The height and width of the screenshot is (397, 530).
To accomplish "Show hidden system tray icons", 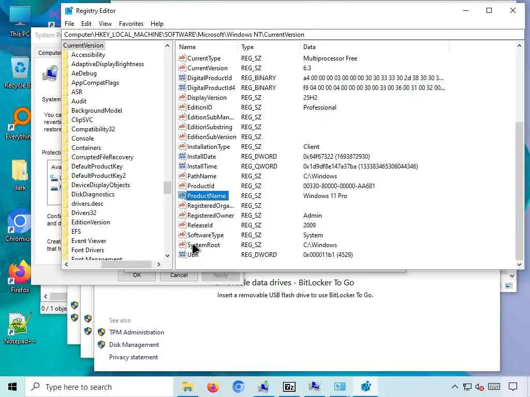I will tap(454, 387).
